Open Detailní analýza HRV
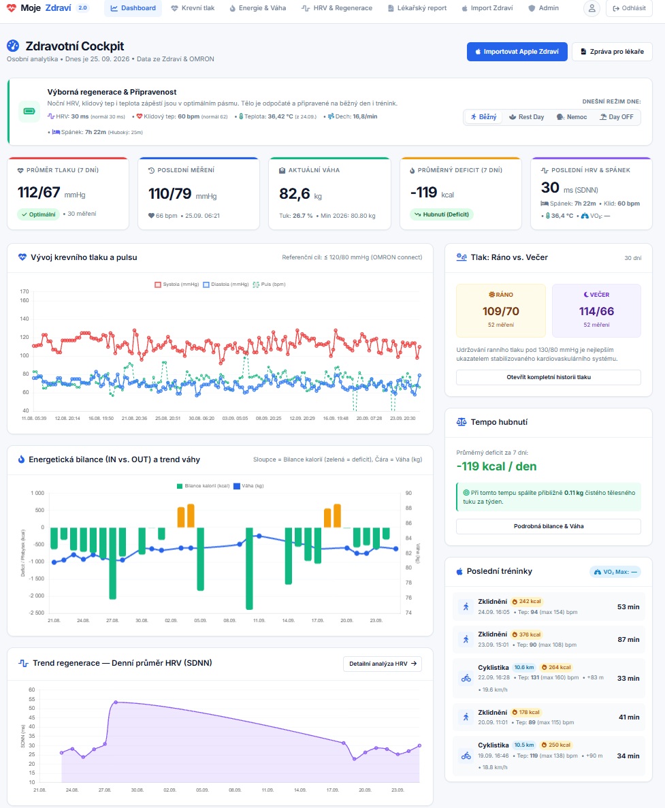The height and width of the screenshot is (808, 665). [383, 664]
